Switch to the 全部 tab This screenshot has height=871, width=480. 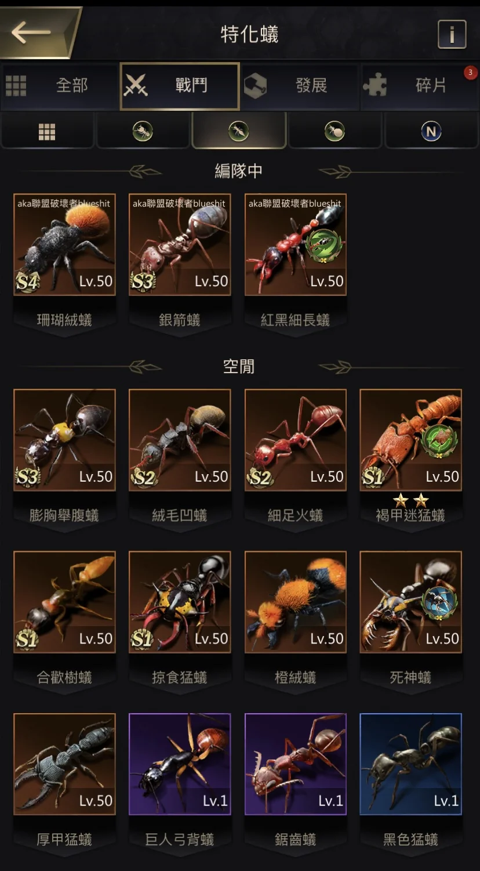(x=60, y=86)
